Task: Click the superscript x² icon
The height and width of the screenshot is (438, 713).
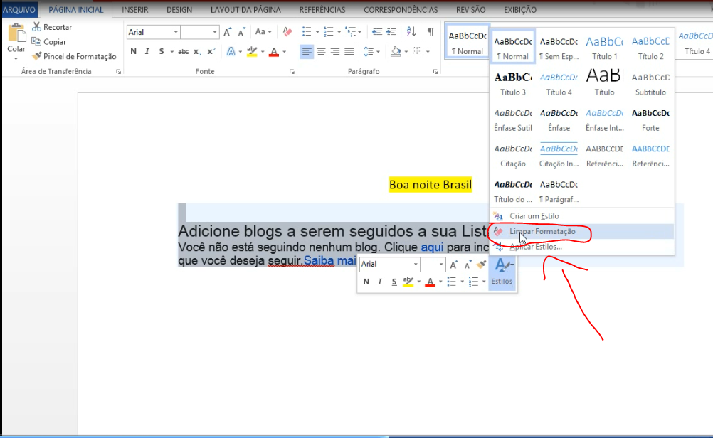Action: [210, 52]
